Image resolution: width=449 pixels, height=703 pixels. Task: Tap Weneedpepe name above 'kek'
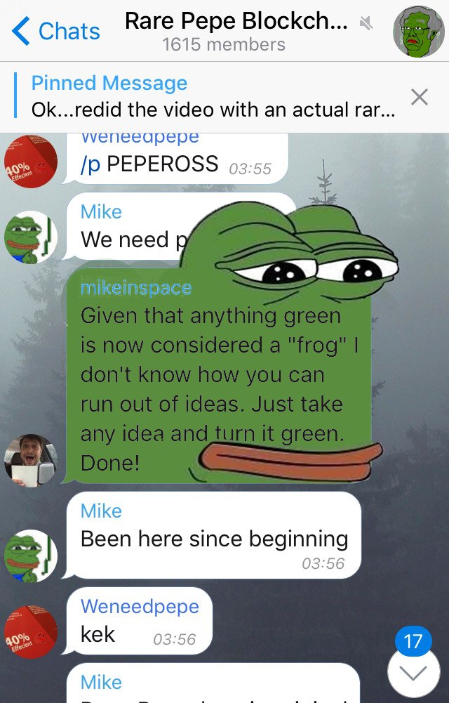click(140, 607)
